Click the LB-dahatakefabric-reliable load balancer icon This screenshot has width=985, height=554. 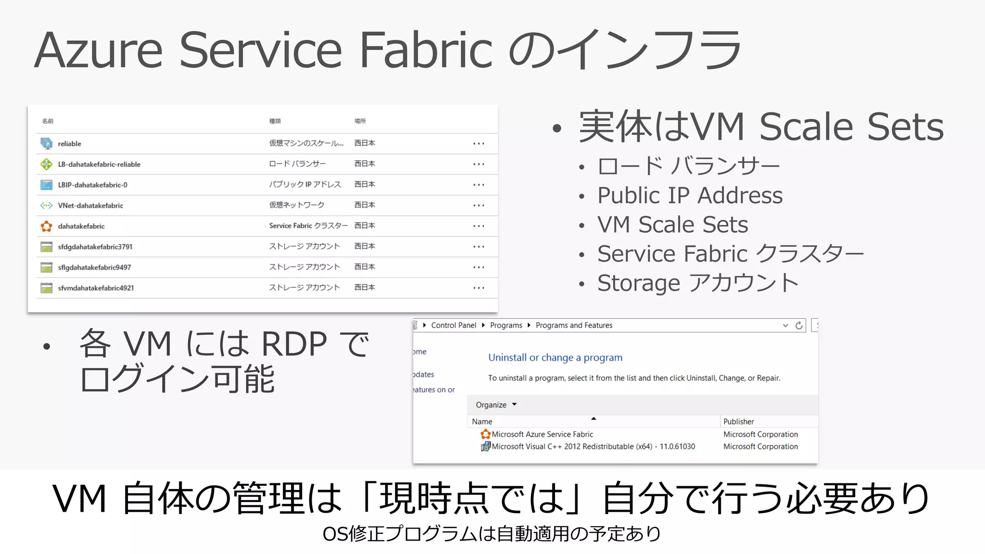(x=47, y=164)
